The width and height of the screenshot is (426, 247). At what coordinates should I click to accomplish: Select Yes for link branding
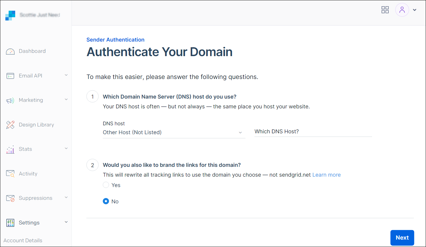106,185
